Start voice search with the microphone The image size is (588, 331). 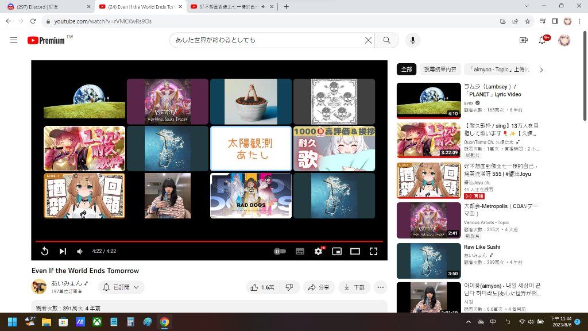pyautogui.click(x=412, y=40)
